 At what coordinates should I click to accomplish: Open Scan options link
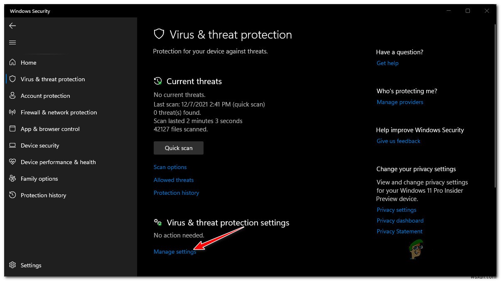(x=170, y=167)
